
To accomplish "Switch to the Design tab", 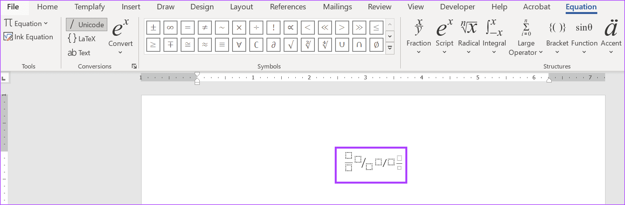I will (202, 7).
